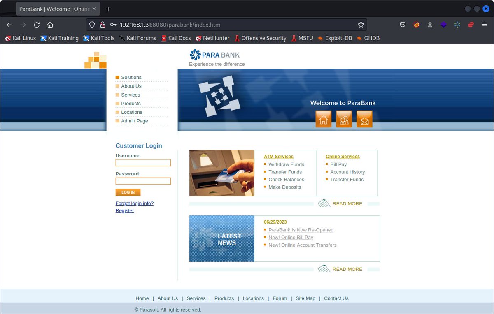Open New! Online Bill Pay news
This screenshot has width=494, height=314.
click(291, 237)
